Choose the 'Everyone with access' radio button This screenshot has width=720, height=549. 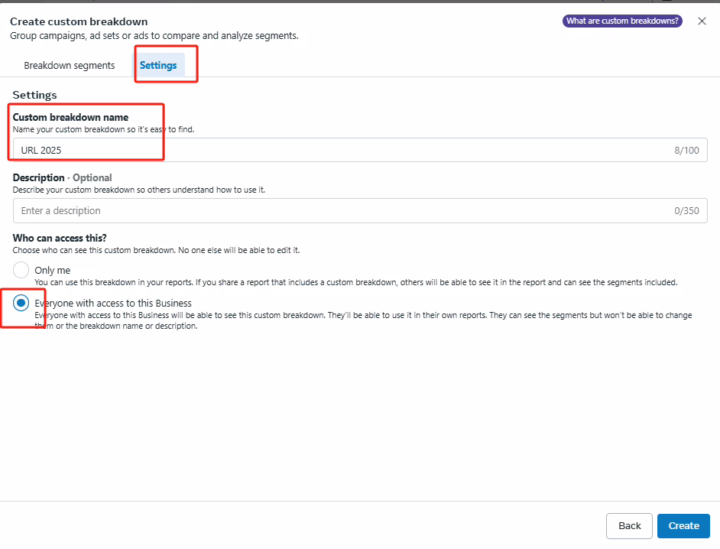click(21, 303)
